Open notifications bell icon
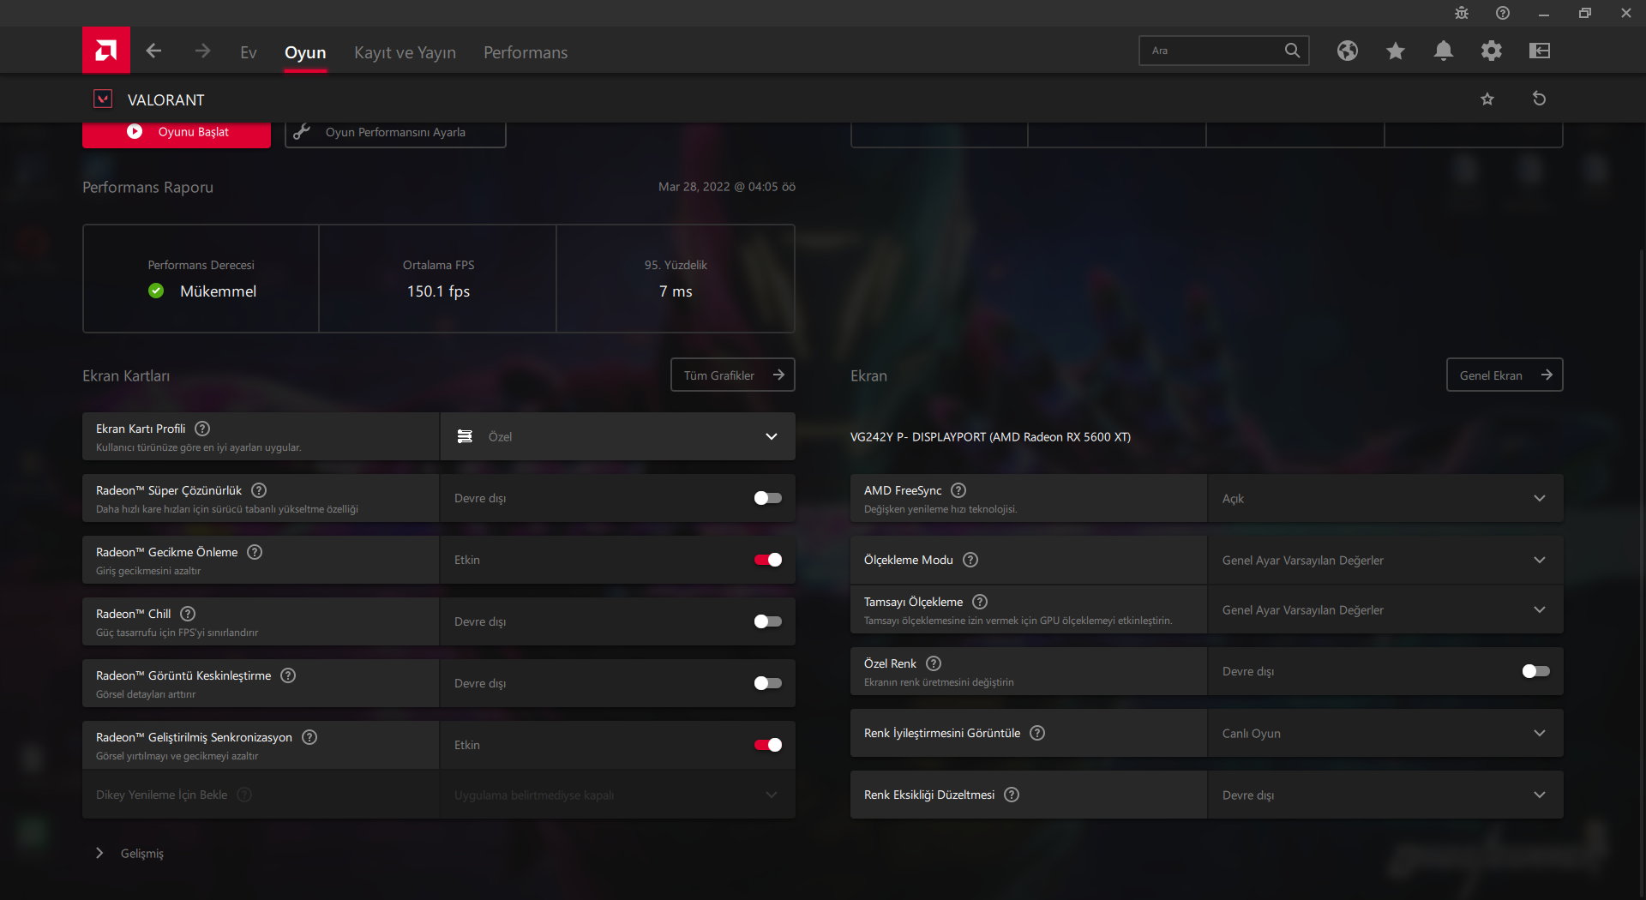The height and width of the screenshot is (900, 1646). pos(1444,51)
